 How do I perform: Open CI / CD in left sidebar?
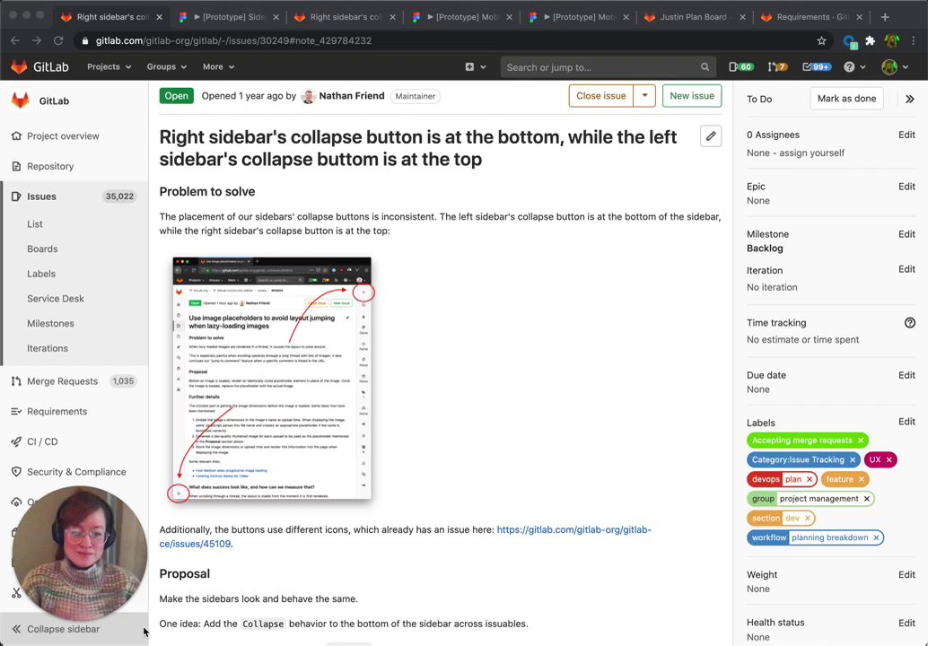(x=74, y=442)
